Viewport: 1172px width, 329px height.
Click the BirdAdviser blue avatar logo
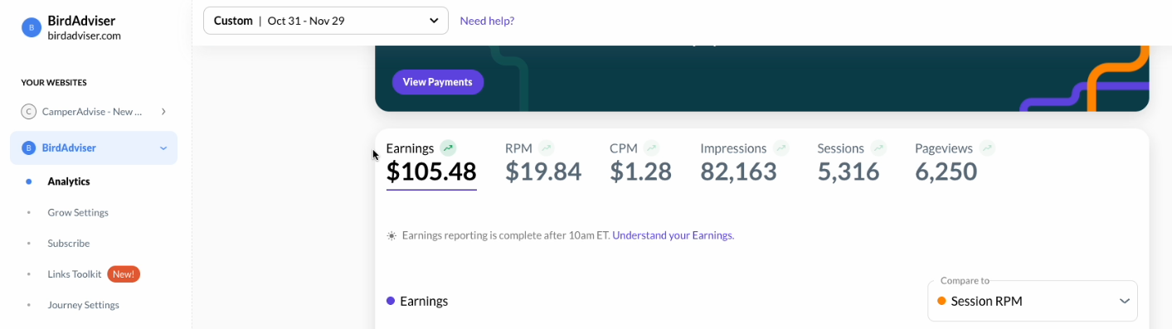[x=31, y=27]
